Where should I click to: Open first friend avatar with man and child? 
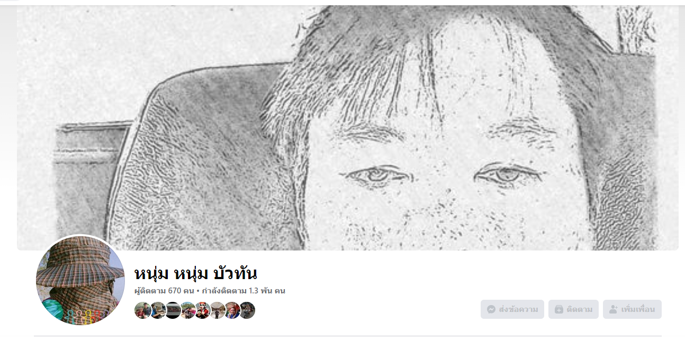pyautogui.click(x=143, y=310)
